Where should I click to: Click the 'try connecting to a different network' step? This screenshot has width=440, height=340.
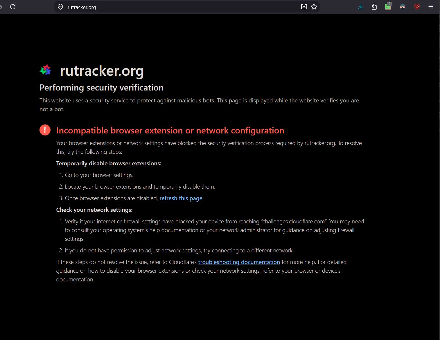point(179,250)
